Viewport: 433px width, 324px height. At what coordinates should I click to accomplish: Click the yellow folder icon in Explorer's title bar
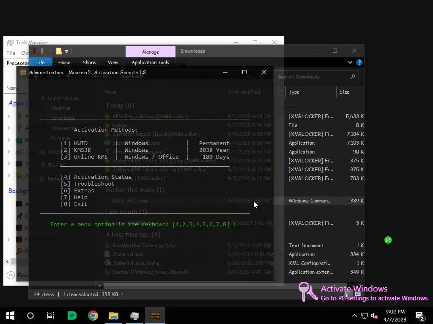click(x=59, y=51)
